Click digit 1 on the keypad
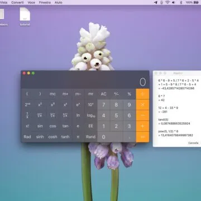201x201 pixels. pos(103,126)
